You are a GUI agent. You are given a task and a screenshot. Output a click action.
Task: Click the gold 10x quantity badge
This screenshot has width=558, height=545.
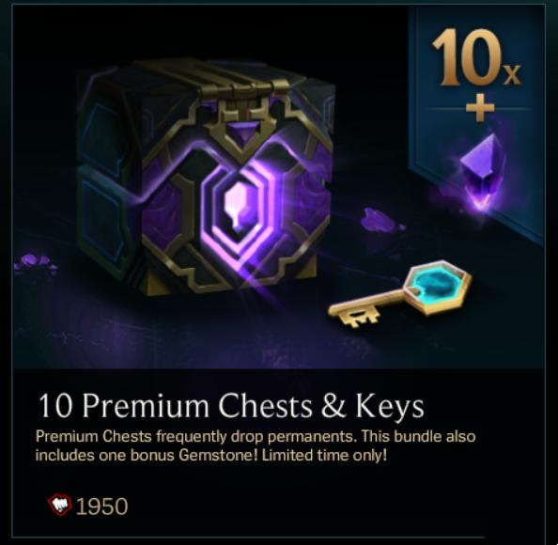click(475, 57)
